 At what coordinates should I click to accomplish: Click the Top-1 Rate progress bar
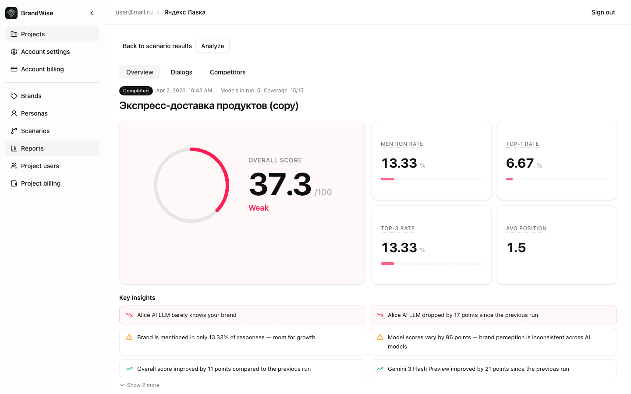point(557,179)
